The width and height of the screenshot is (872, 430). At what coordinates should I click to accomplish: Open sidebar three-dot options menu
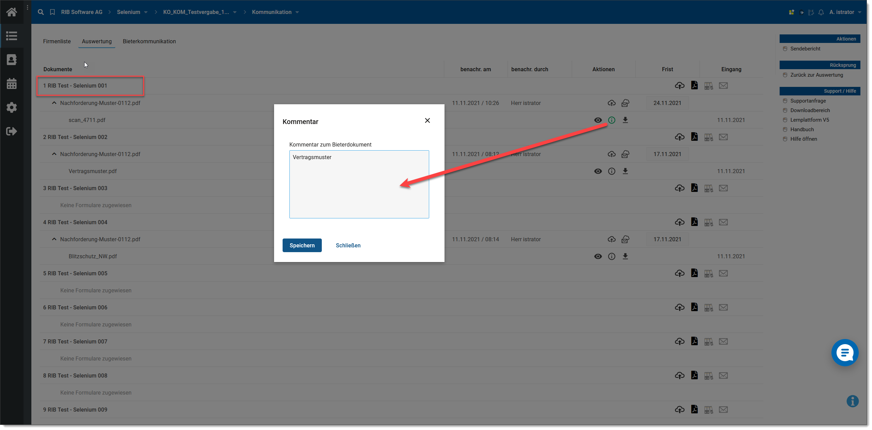pyautogui.click(x=27, y=7)
